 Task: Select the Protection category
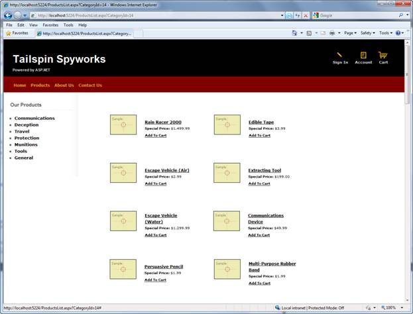coord(27,138)
